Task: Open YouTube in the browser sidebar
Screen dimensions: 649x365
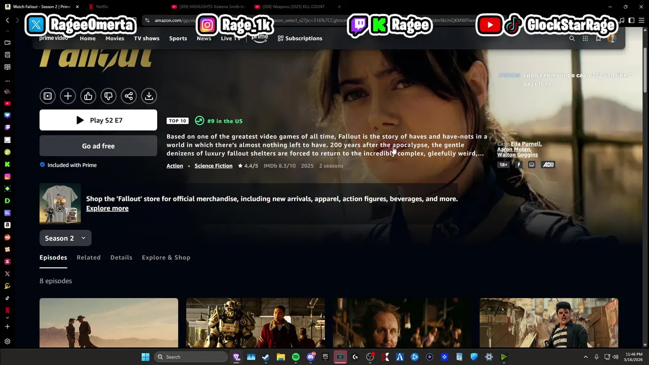Action: click(7, 103)
